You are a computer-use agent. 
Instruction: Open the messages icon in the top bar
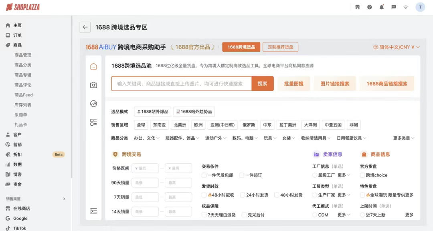pyautogui.click(x=394, y=6)
